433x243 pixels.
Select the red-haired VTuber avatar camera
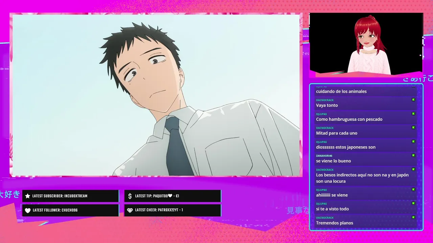point(366,43)
